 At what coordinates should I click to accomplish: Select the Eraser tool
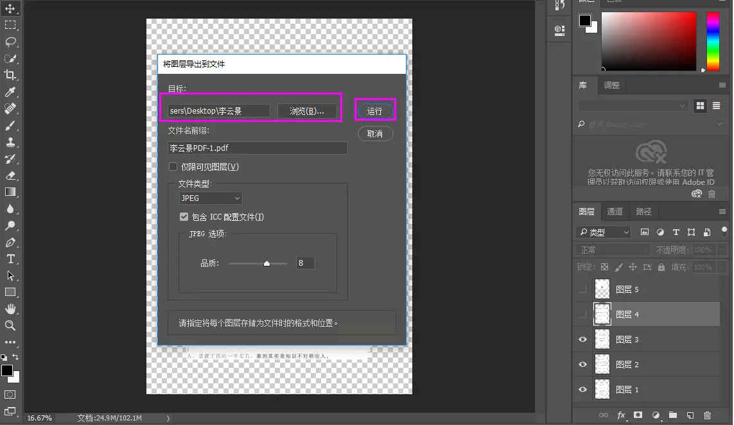pos(10,175)
